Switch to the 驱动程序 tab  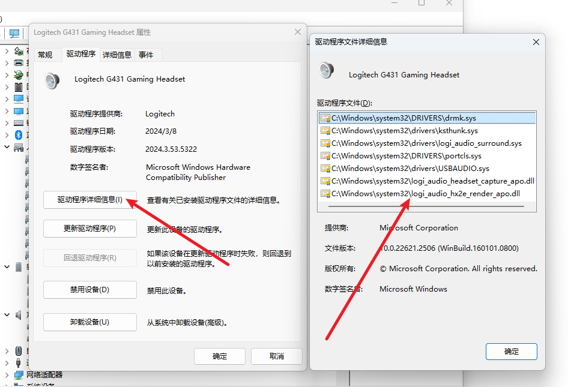(81, 54)
